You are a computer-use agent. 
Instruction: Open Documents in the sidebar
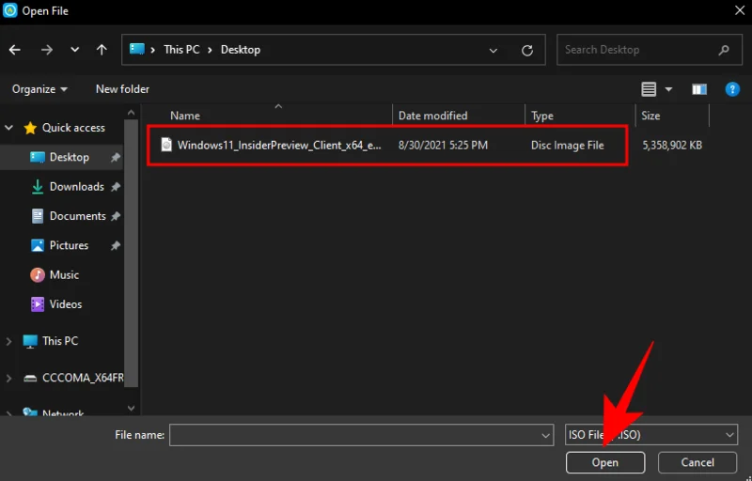78,216
